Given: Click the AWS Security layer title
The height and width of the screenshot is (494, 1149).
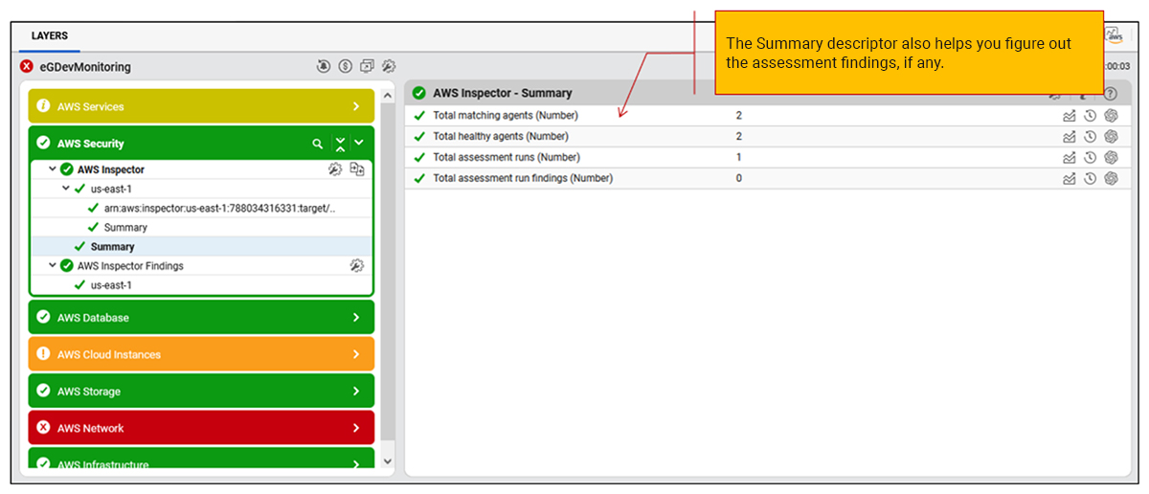Looking at the screenshot, I should (91, 144).
